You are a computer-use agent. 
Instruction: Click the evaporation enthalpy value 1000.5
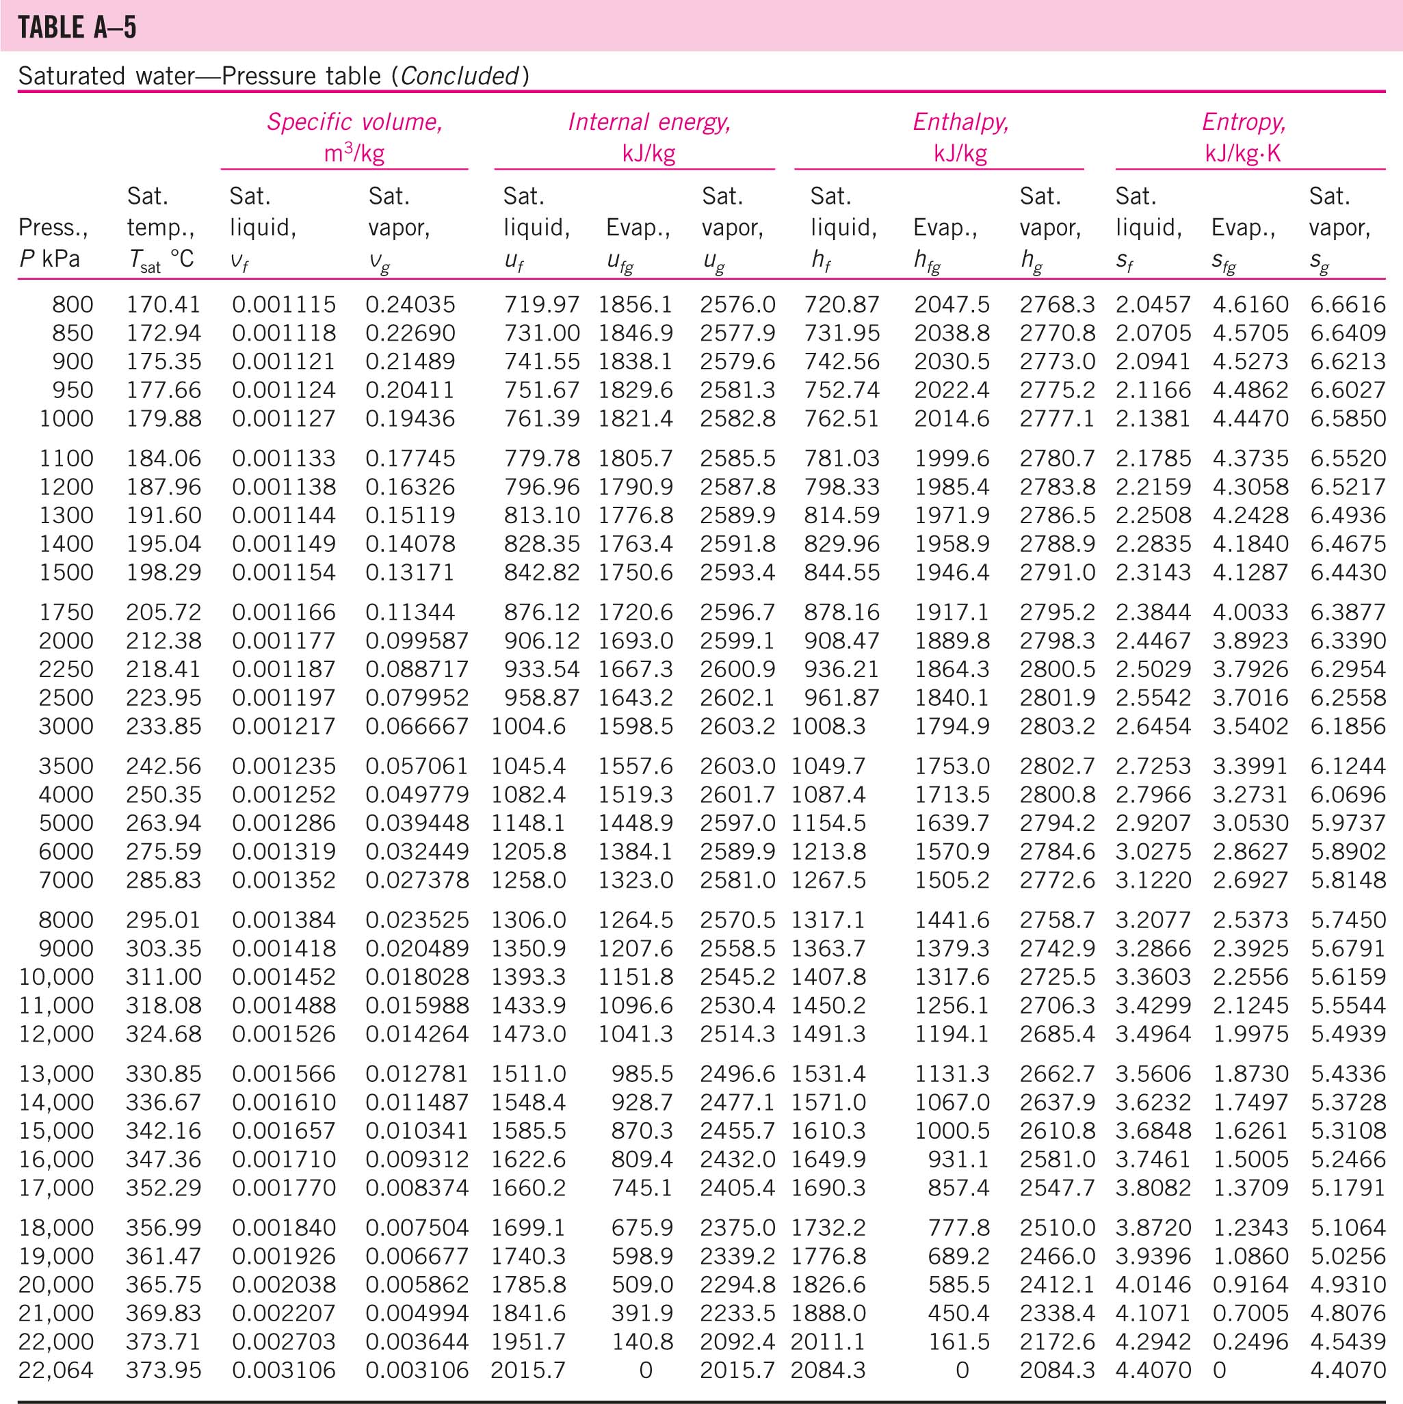(952, 1132)
